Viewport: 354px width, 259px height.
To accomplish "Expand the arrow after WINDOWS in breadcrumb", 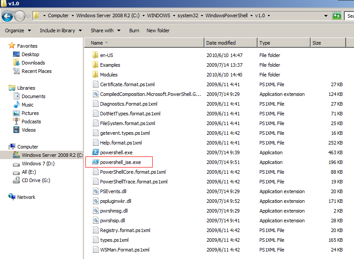I will [x=174, y=15].
